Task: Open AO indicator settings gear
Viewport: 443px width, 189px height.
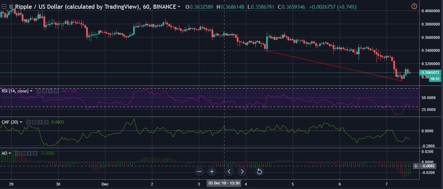Action: pyautogui.click(x=23, y=153)
